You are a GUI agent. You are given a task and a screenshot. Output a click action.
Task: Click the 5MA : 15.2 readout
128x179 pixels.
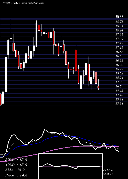[15, 170]
